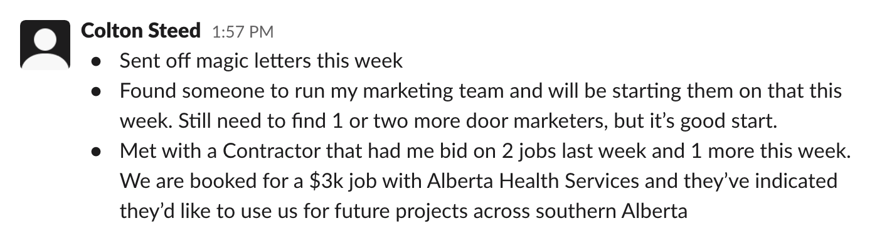Image resolution: width=882 pixels, height=233 pixels.
Task: Click the third bullet point marker
Action: (x=96, y=153)
